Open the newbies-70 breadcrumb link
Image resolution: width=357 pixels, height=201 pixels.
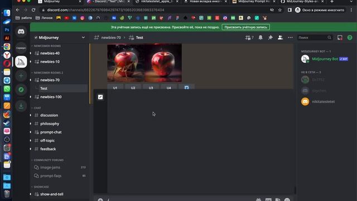(x=110, y=37)
